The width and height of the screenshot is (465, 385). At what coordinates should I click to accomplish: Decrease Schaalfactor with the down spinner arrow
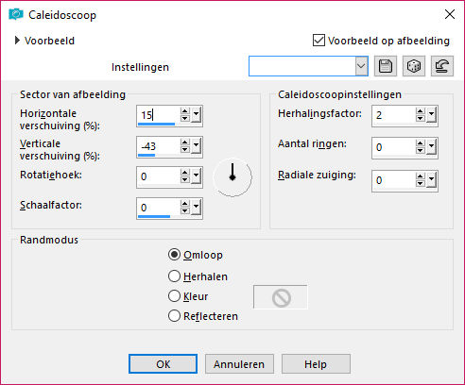(x=185, y=211)
